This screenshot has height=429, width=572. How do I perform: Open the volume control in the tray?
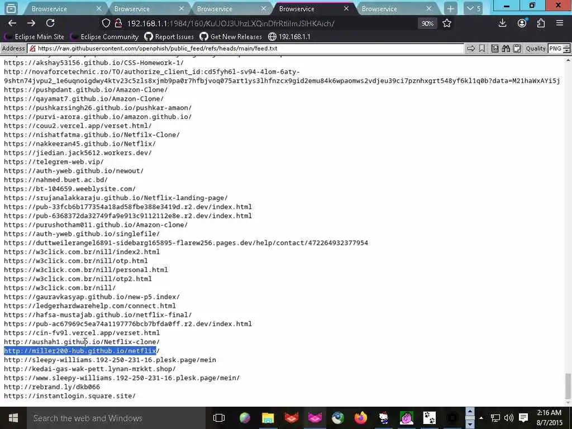(x=508, y=418)
